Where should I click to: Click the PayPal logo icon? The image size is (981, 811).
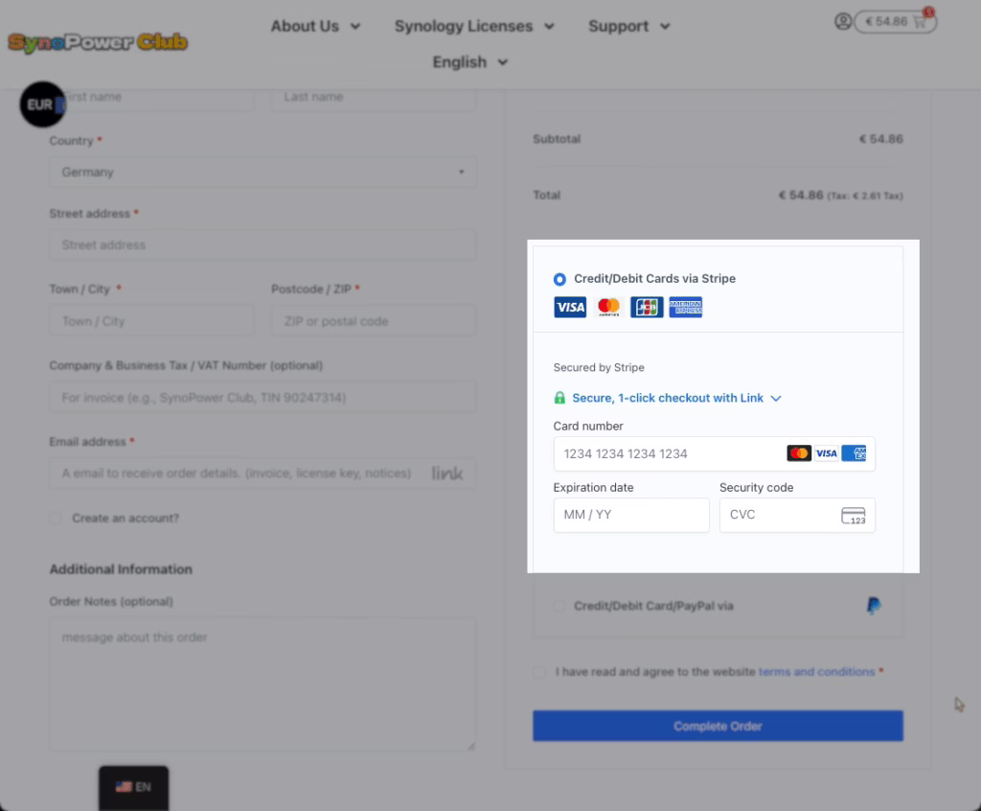[873, 606]
